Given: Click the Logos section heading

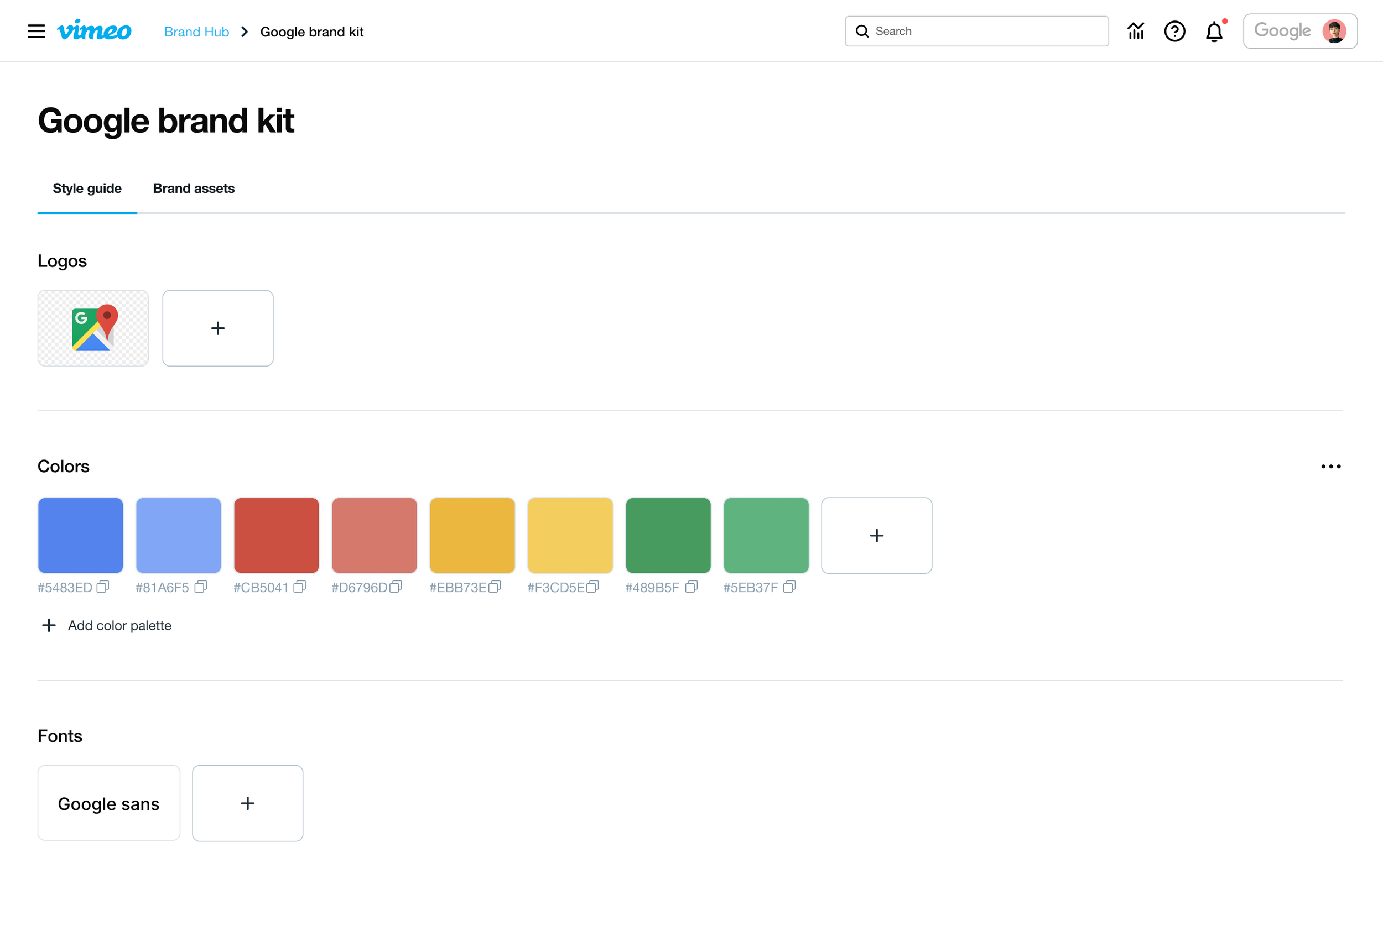Looking at the screenshot, I should point(63,261).
